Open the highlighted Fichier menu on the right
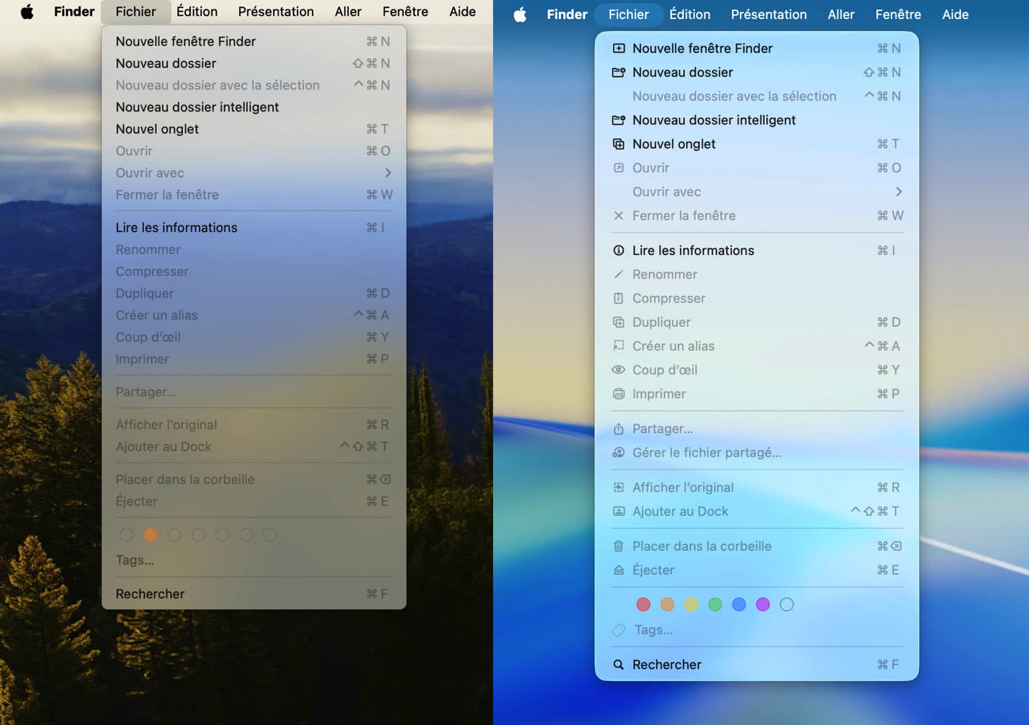 pos(628,14)
